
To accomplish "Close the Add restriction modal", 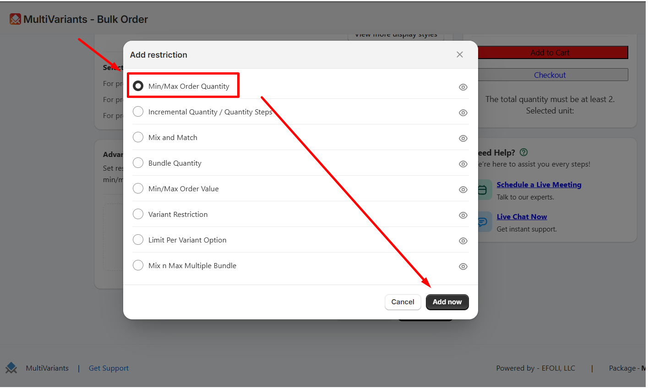I will point(460,54).
